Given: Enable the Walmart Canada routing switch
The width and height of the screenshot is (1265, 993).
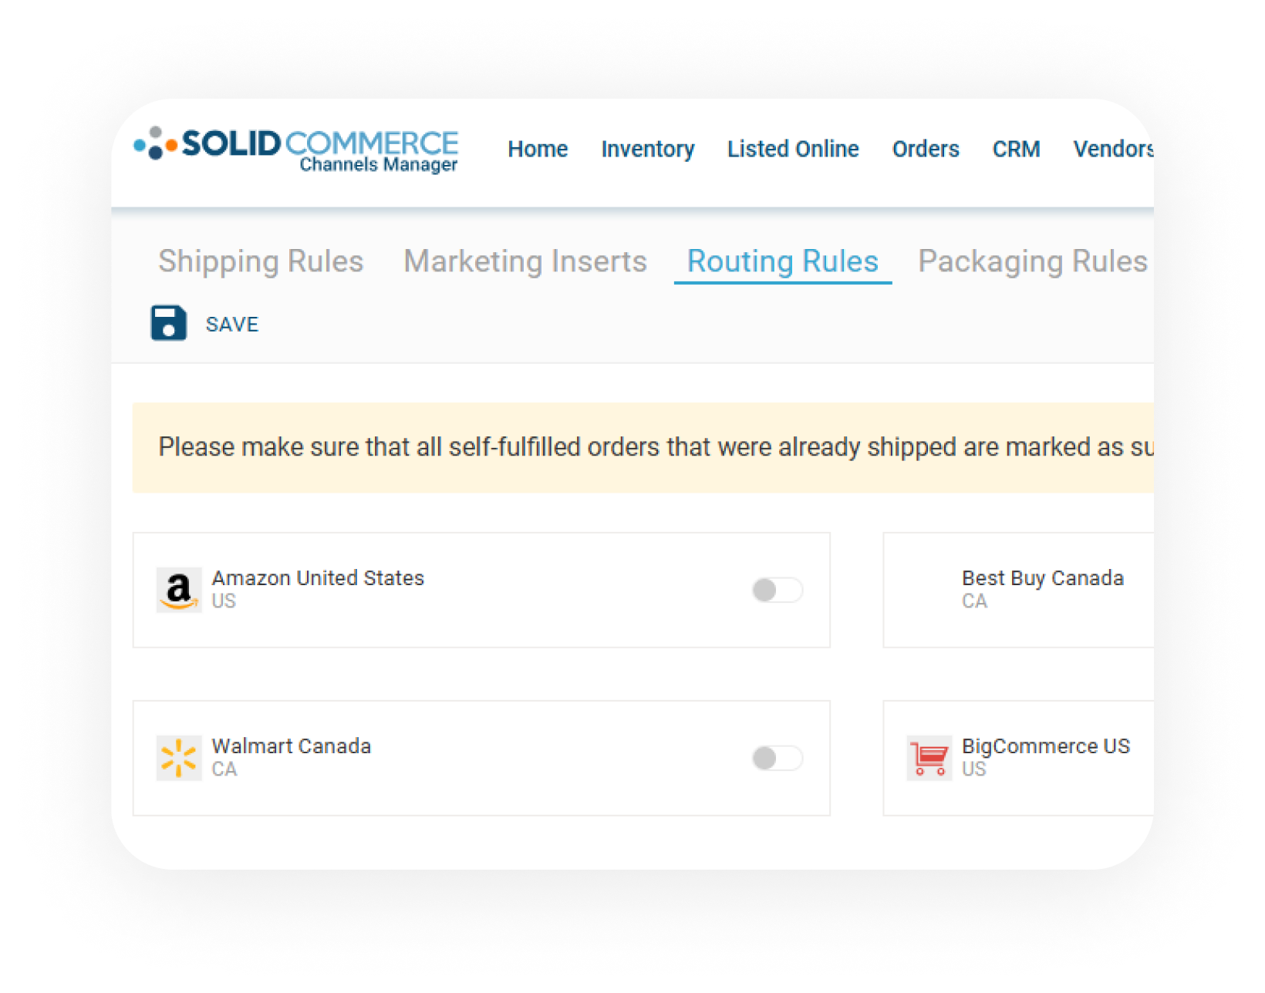Looking at the screenshot, I should point(778,758).
